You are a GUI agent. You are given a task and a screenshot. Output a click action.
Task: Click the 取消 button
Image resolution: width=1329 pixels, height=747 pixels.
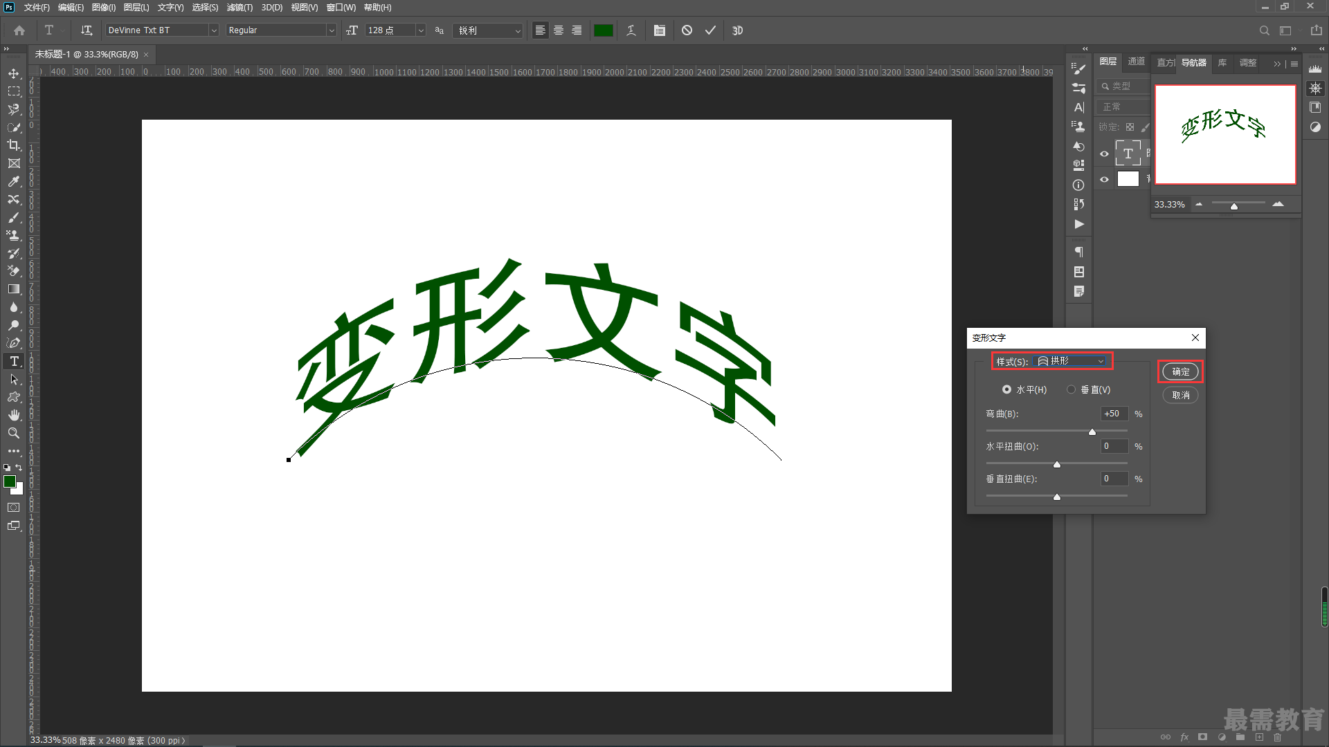coord(1180,396)
